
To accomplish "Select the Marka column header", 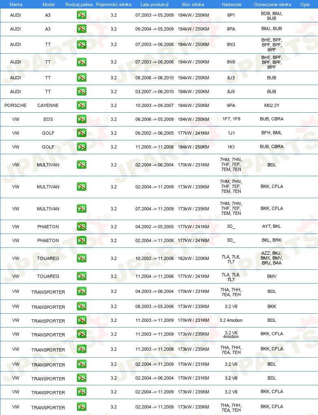I will 16,4.
